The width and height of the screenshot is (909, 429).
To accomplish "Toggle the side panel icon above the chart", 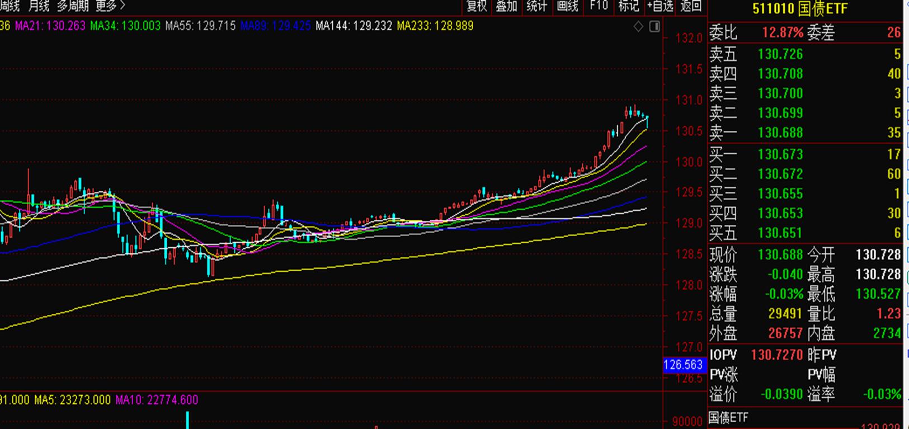I will click(x=654, y=26).
